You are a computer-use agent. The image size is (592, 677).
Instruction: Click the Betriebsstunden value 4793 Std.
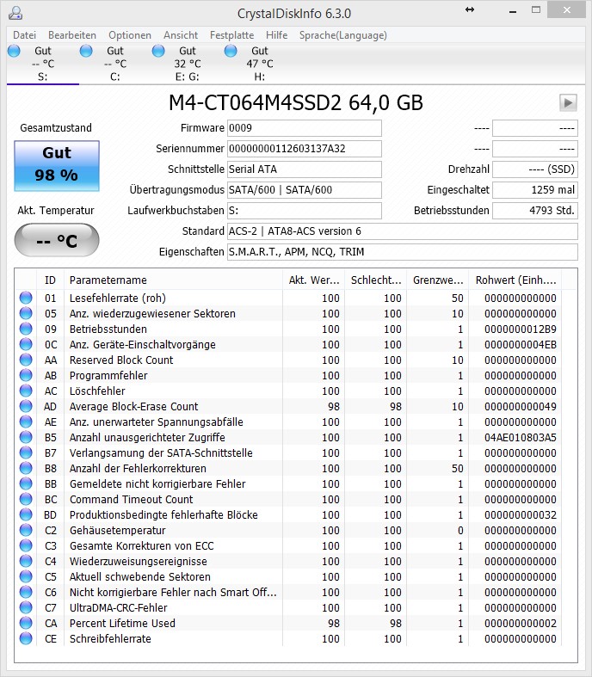pos(535,211)
